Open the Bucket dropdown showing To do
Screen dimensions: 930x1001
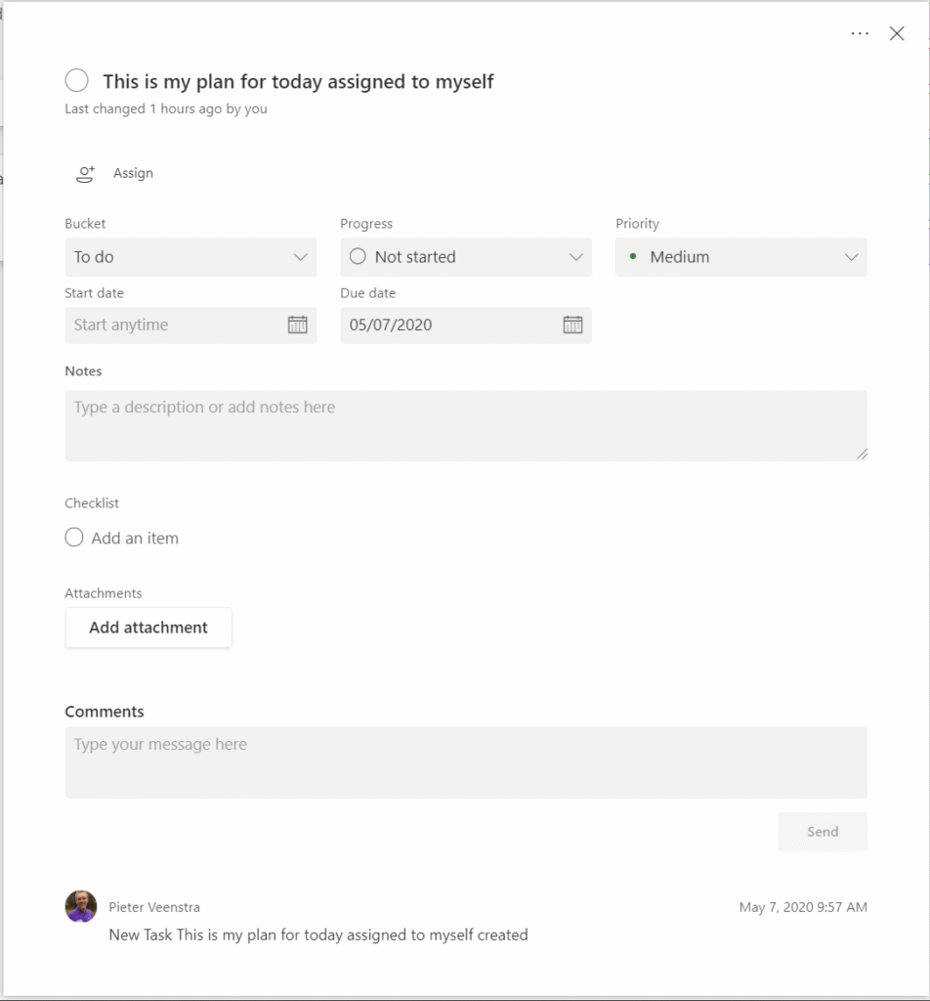(190, 257)
